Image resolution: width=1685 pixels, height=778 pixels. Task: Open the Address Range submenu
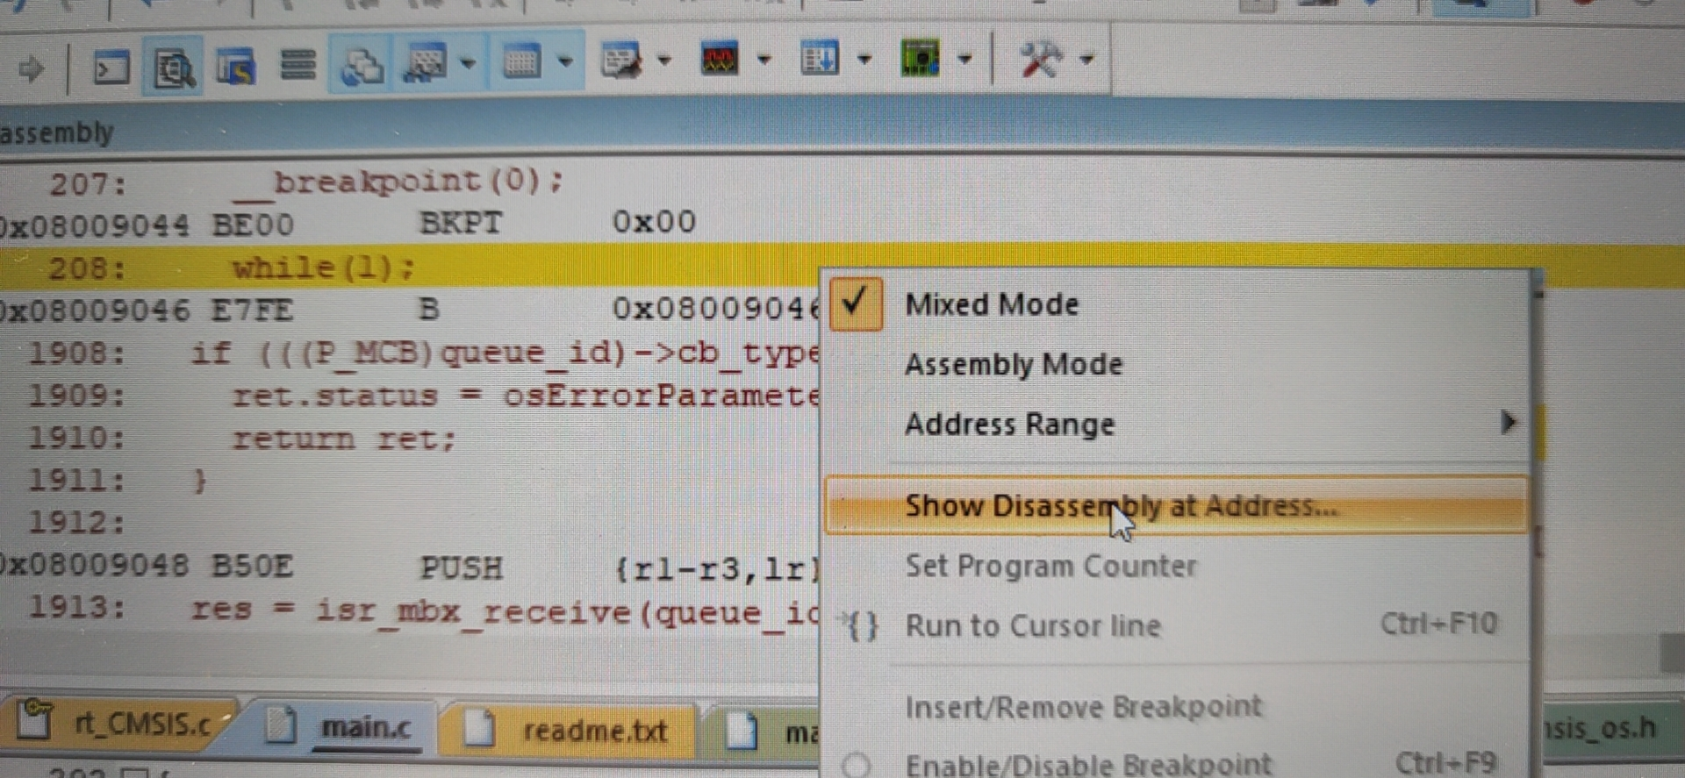tap(1178, 425)
